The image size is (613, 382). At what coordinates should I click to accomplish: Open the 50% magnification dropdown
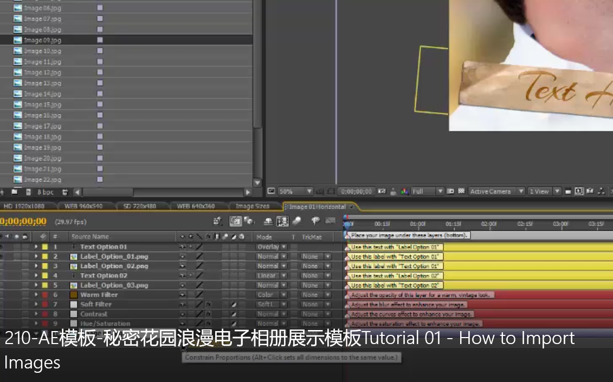(295, 191)
